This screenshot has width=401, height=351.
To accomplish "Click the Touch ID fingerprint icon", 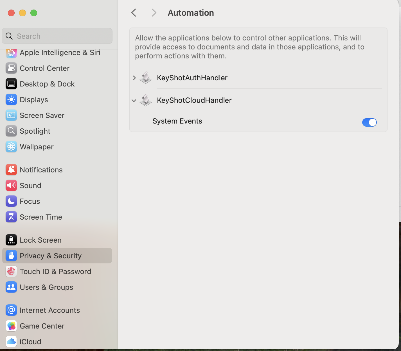I will click(11, 272).
